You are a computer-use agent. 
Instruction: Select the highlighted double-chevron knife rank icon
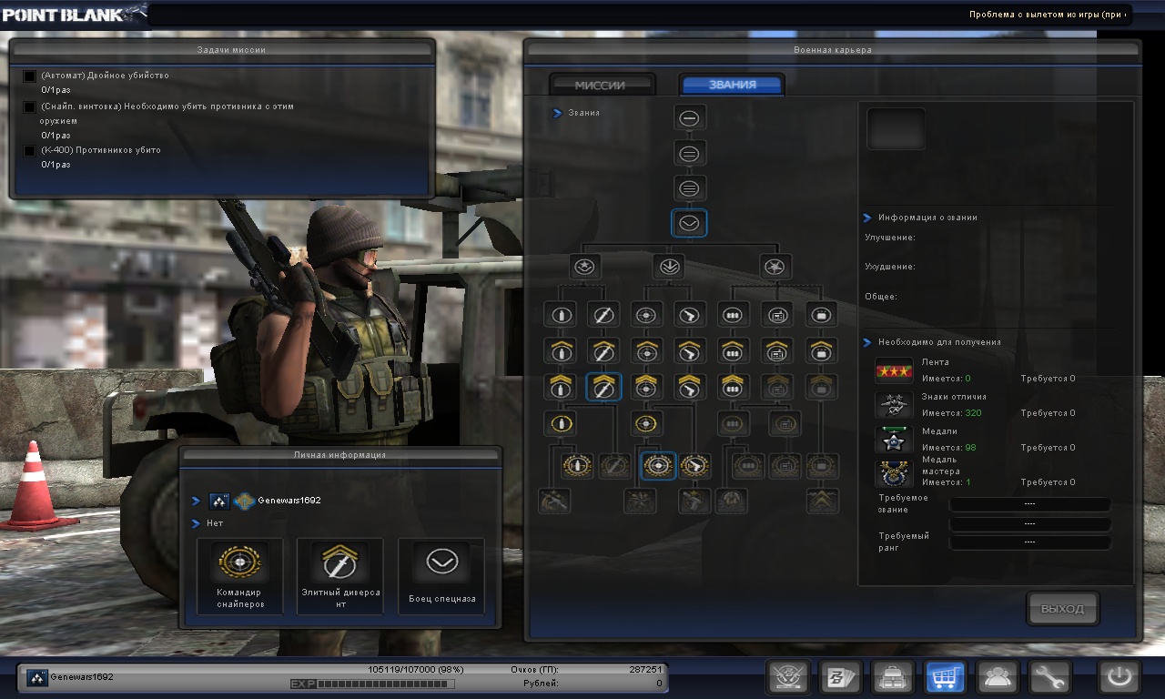pos(603,387)
